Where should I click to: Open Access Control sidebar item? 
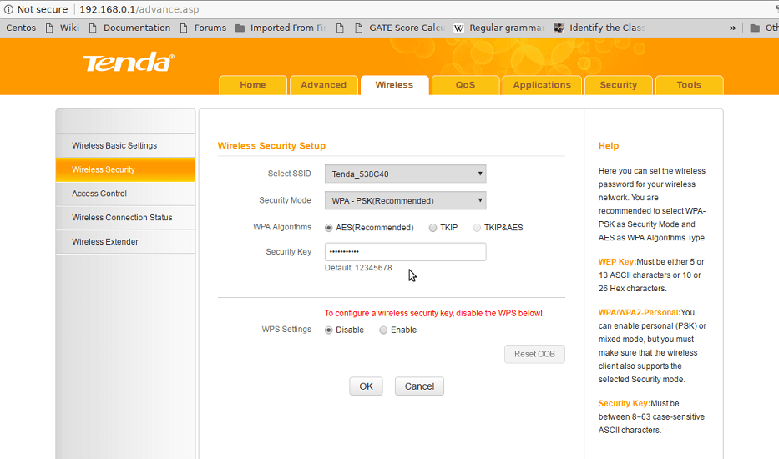[x=126, y=194]
